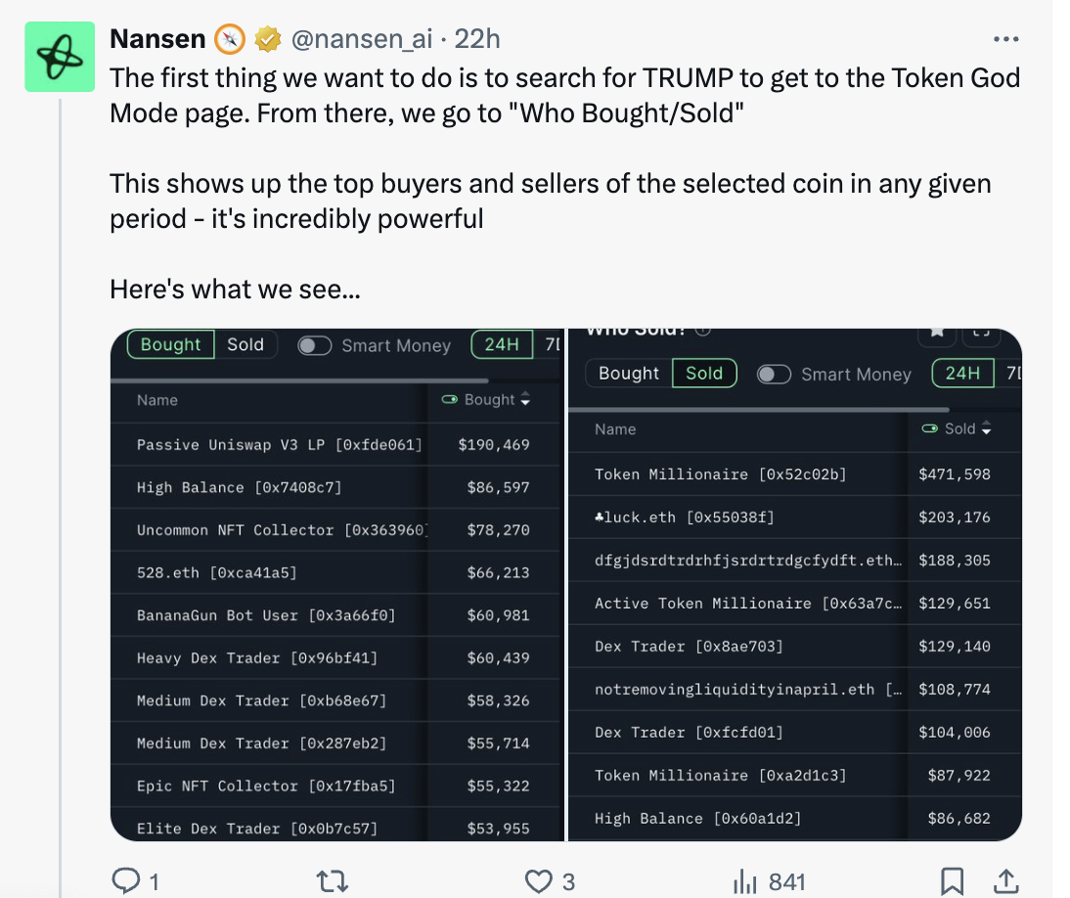Viewport: 1070px width, 898px height.
Task: Toggle Smart Money in Sold panel
Action: pyautogui.click(x=774, y=374)
